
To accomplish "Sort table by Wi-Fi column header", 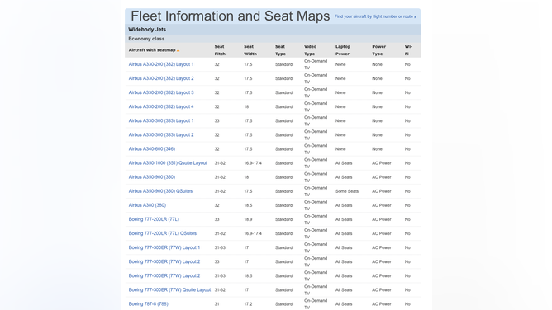I will tap(408, 50).
